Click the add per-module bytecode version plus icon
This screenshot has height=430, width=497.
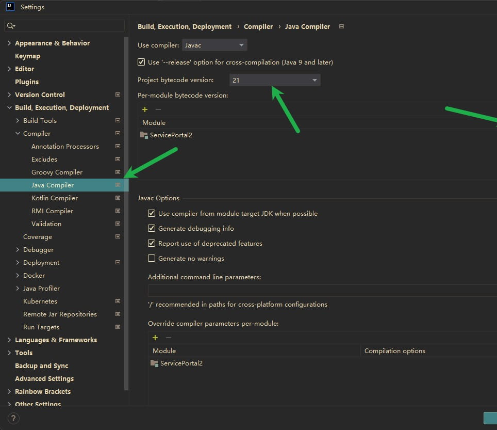click(145, 109)
